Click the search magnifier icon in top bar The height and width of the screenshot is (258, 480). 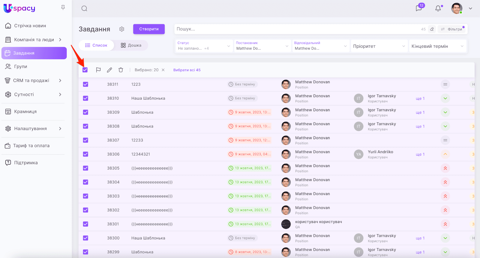(84, 8)
